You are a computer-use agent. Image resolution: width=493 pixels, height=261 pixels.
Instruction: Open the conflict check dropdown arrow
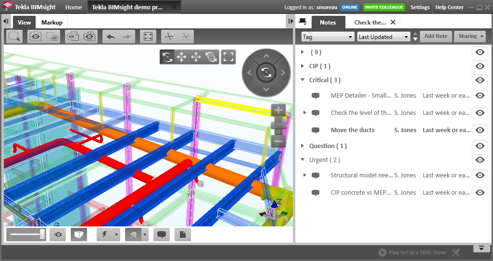117,235
